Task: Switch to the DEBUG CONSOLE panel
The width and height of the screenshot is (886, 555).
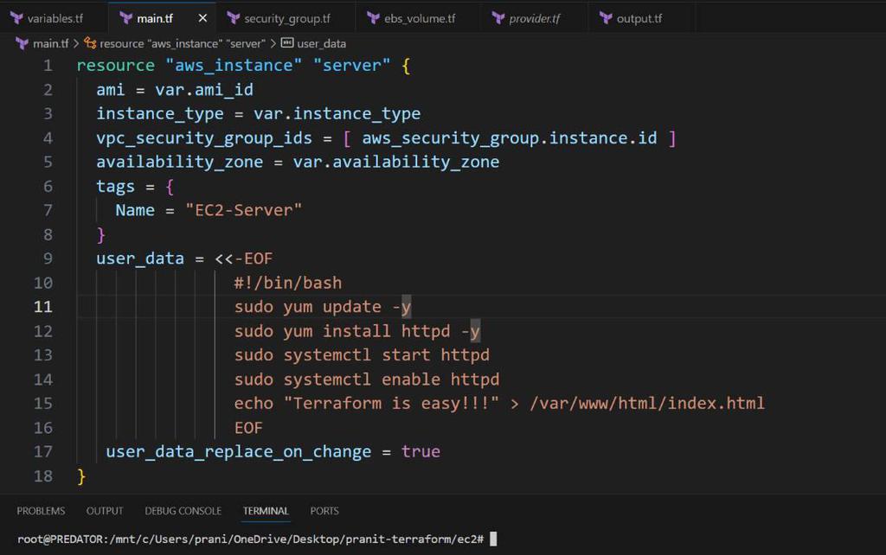Action: point(183,511)
